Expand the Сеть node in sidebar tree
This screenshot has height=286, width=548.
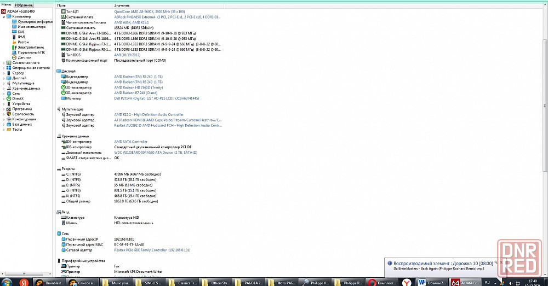(x=4, y=94)
